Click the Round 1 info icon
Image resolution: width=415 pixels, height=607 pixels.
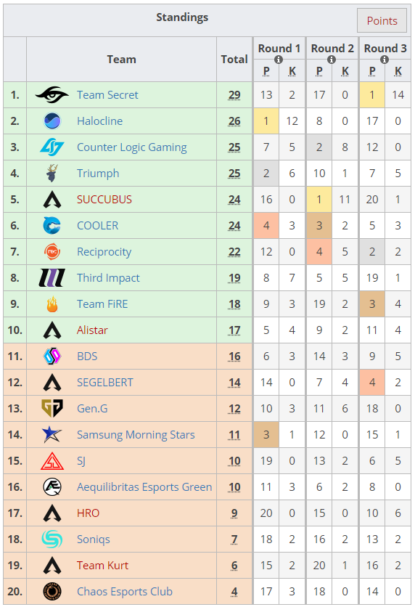[x=279, y=60]
